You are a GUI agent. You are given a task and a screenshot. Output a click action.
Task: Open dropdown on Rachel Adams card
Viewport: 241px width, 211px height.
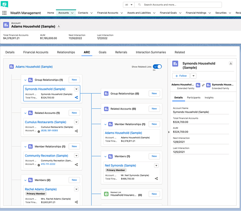pos(76,189)
